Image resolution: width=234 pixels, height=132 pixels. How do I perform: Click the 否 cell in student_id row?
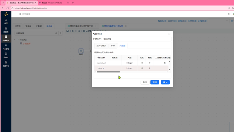point(164,63)
